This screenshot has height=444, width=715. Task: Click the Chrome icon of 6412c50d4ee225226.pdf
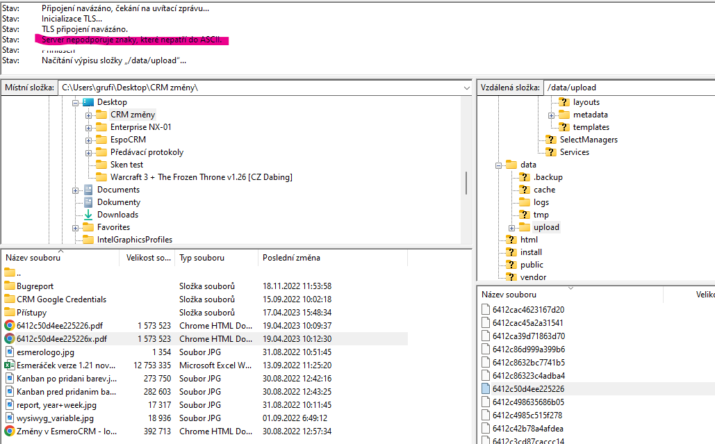9,325
